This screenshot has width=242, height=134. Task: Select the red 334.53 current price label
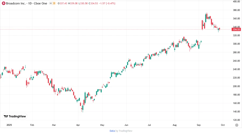click(x=236, y=29)
